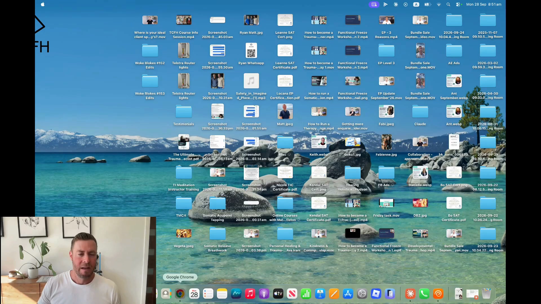Show Wi-Fi status in the menu bar
541x304 pixels.
coord(439,4)
